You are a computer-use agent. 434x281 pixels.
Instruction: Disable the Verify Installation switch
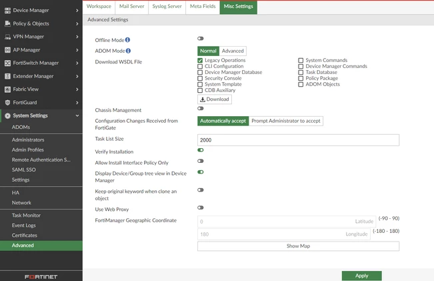201,150
